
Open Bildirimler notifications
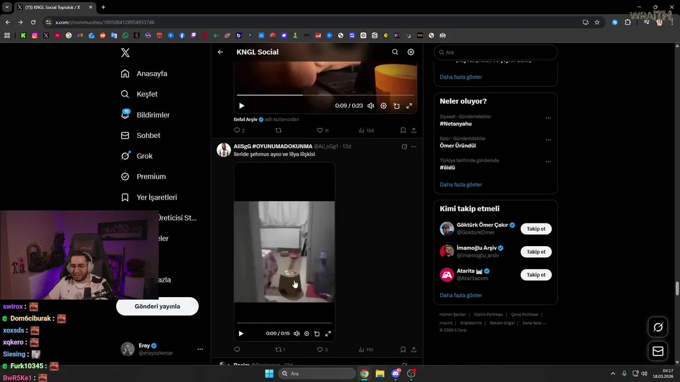click(x=146, y=115)
